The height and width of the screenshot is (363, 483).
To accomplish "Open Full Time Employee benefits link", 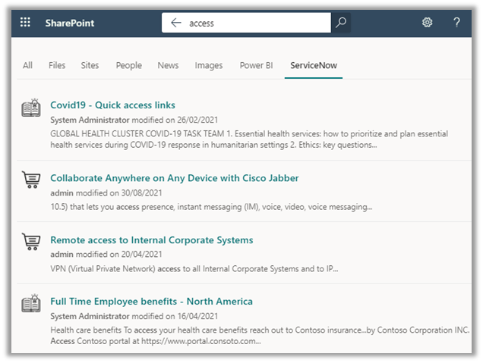I will [151, 302].
